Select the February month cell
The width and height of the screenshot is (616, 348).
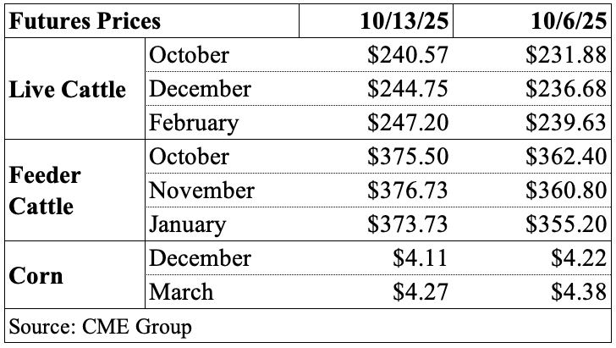click(193, 123)
